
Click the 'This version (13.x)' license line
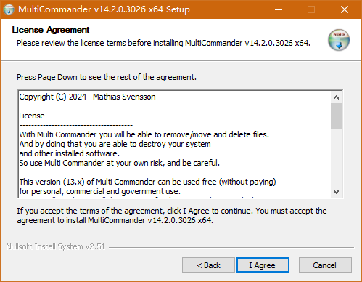click(147, 182)
